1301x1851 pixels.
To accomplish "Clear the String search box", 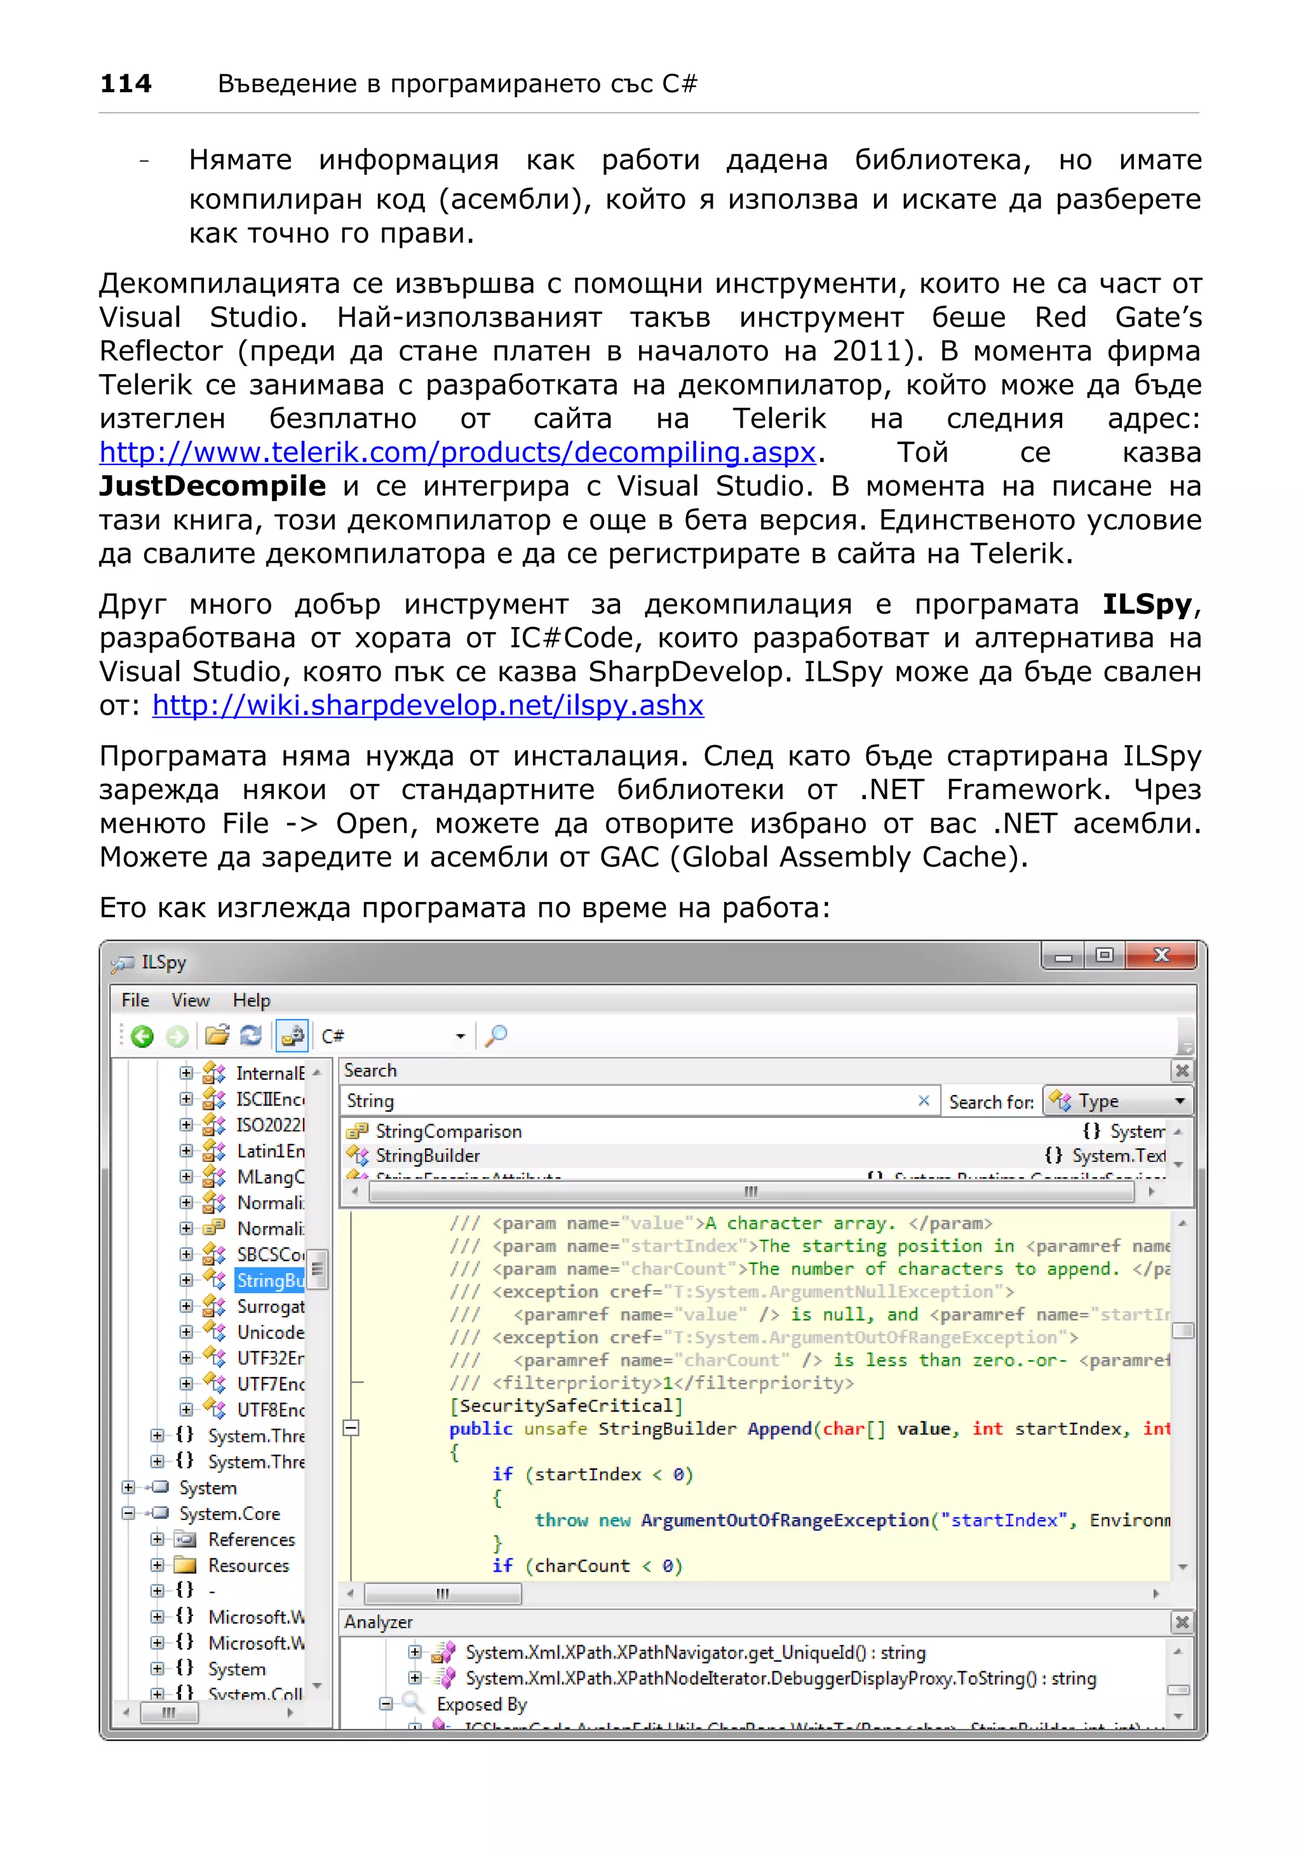I will click(x=924, y=1100).
